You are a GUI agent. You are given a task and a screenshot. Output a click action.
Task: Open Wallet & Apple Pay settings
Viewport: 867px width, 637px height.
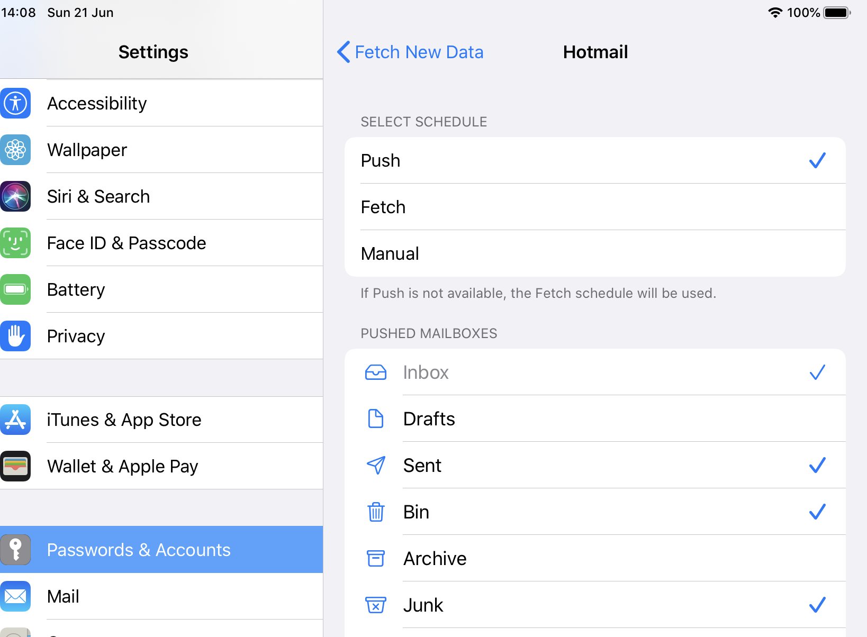coord(161,466)
